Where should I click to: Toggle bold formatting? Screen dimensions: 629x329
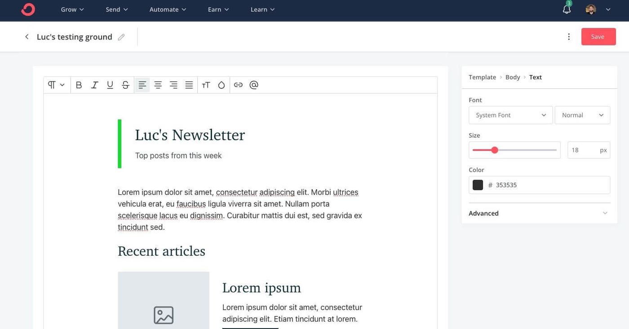(x=79, y=85)
